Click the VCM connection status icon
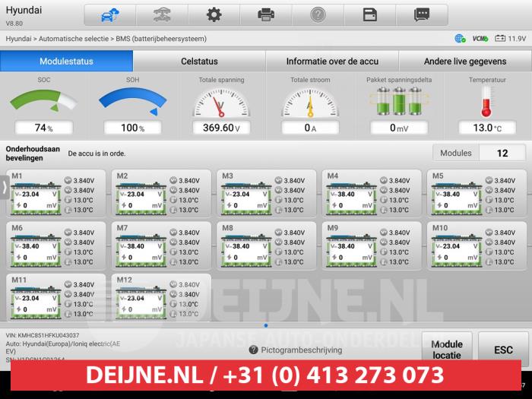Viewport: 532px width, 399px height. pyautogui.click(x=480, y=38)
